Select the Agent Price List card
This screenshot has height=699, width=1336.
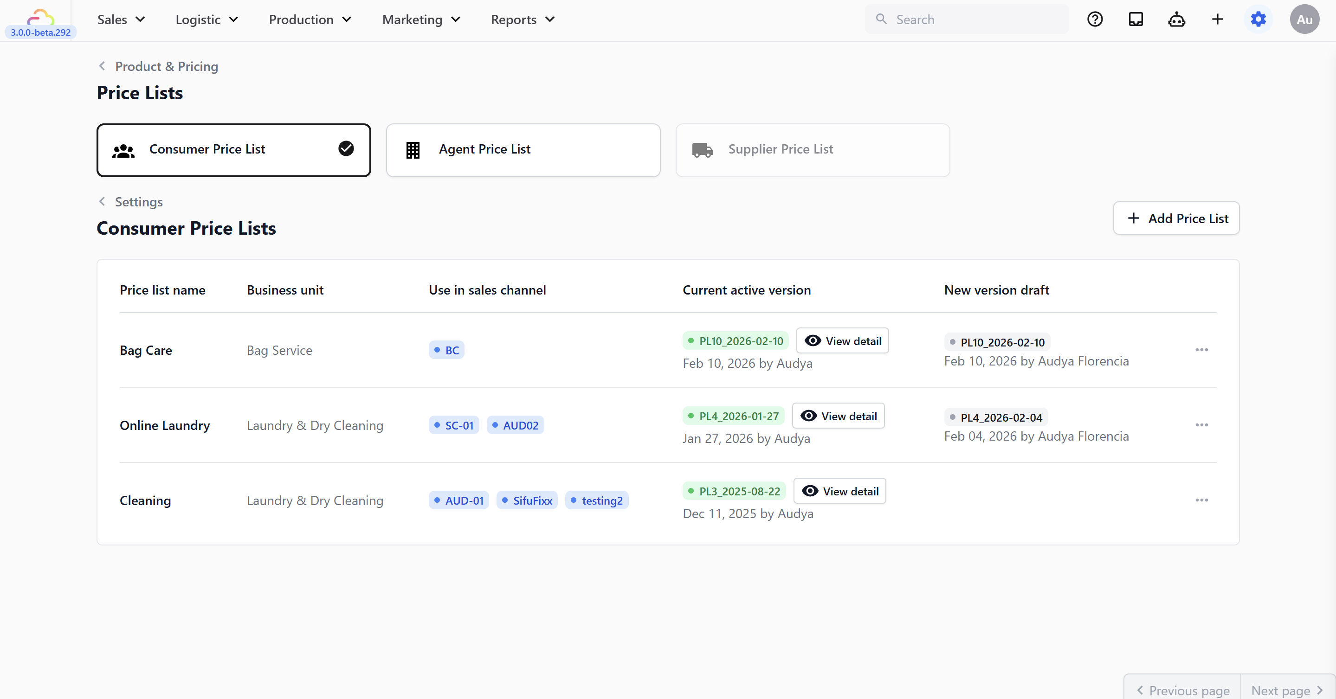523,150
